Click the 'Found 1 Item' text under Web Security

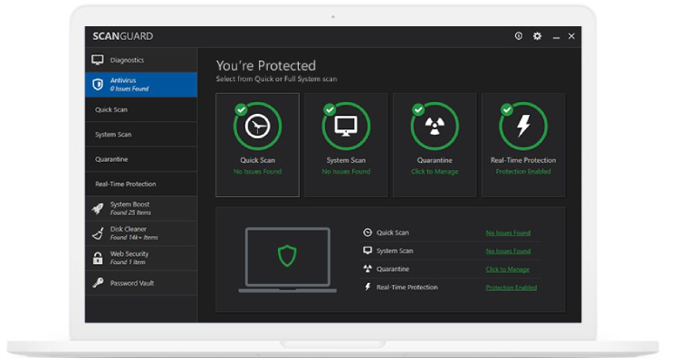coord(128,262)
